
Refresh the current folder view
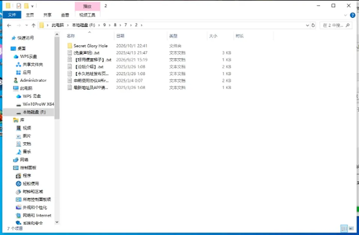[313, 25]
